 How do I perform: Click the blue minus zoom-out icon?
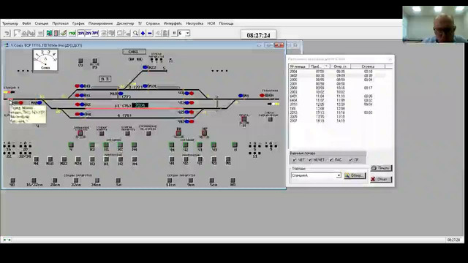150,33
